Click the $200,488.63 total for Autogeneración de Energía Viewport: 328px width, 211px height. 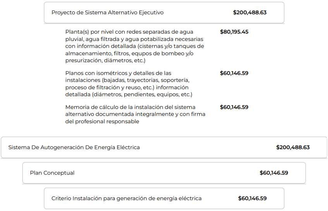(293, 147)
